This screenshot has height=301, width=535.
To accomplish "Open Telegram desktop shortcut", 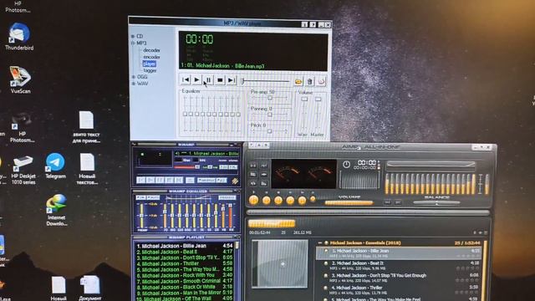I will click(x=55, y=166).
